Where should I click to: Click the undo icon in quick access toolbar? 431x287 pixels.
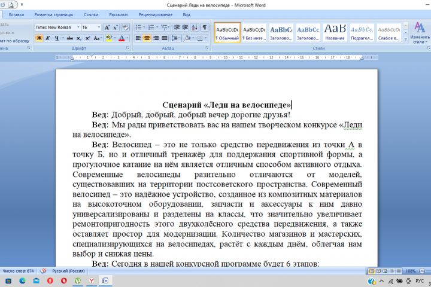3,5
